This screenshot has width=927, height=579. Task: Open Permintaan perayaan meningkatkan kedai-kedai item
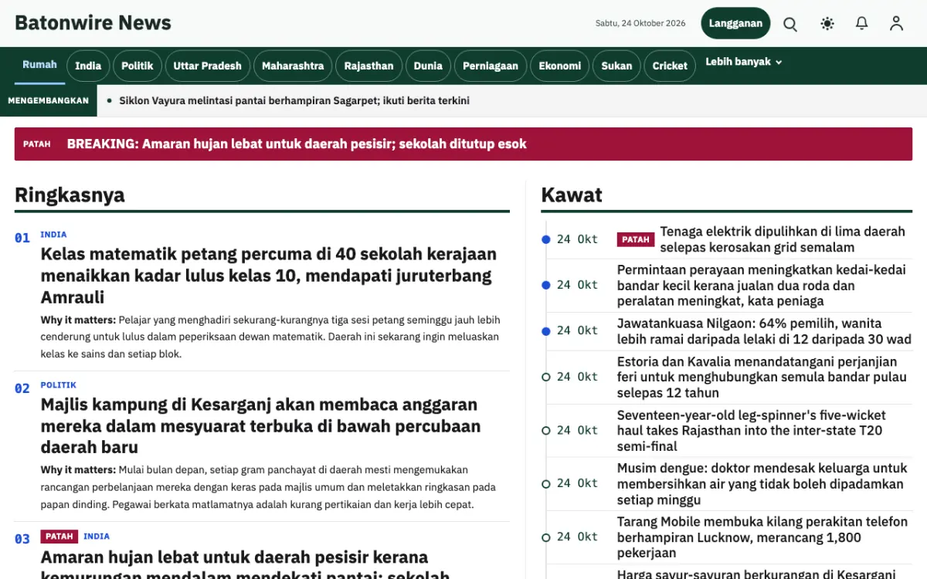pos(762,285)
